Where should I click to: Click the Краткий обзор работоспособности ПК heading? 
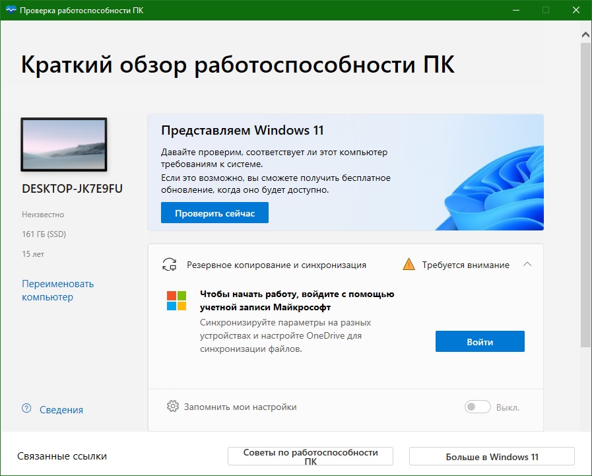tap(238, 64)
